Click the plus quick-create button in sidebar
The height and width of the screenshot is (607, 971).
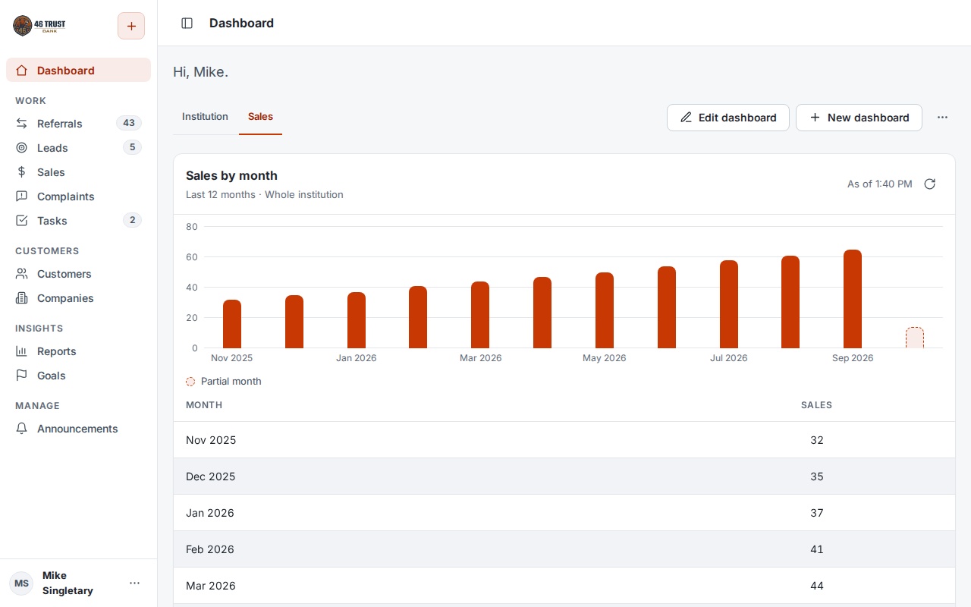click(131, 26)
